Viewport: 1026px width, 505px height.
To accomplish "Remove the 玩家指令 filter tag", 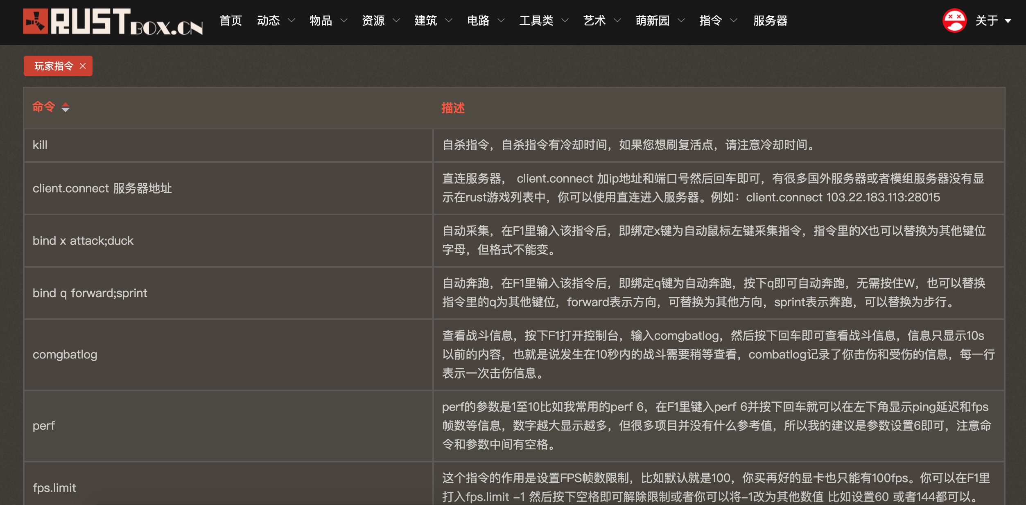I will point(84,65).
